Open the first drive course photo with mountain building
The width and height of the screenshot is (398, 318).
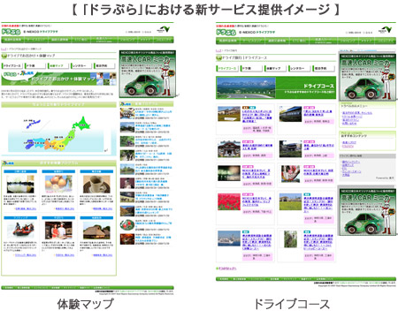point(229,114)
